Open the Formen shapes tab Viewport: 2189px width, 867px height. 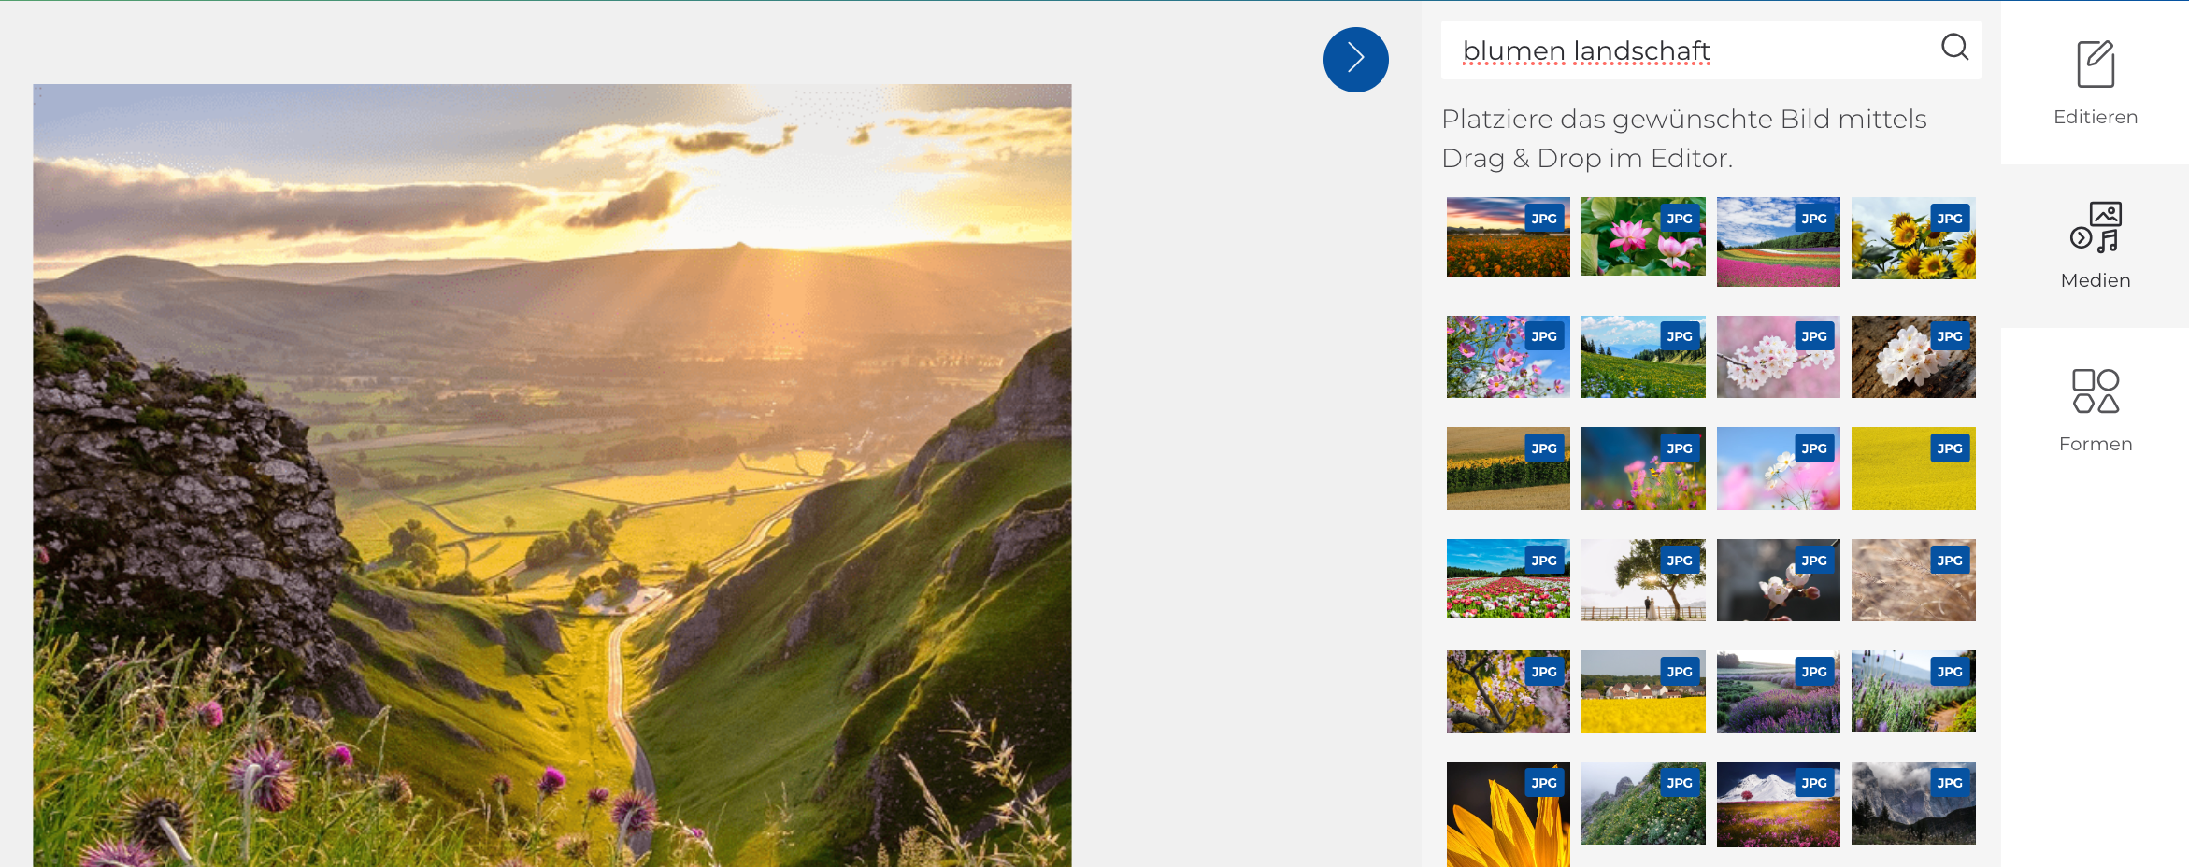tap(2095, 410)
